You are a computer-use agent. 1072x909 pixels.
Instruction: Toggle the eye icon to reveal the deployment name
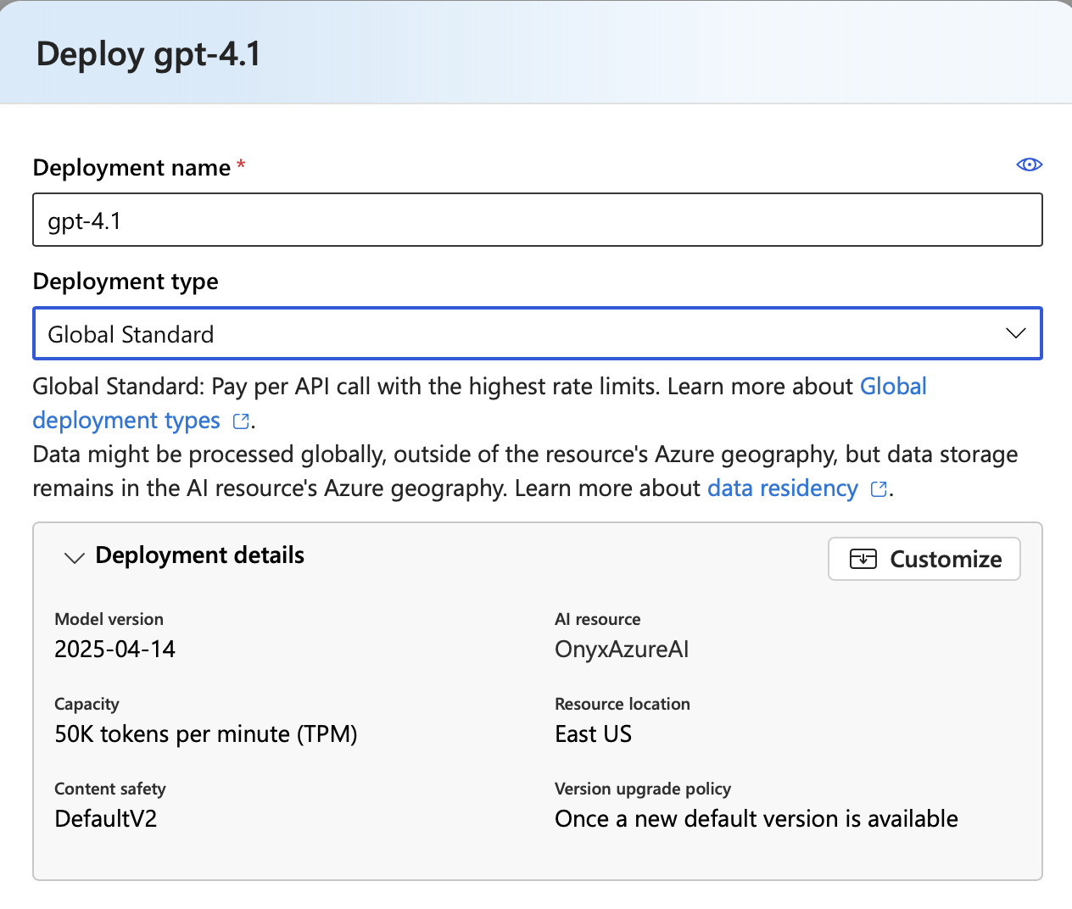tap(1028, 165)
